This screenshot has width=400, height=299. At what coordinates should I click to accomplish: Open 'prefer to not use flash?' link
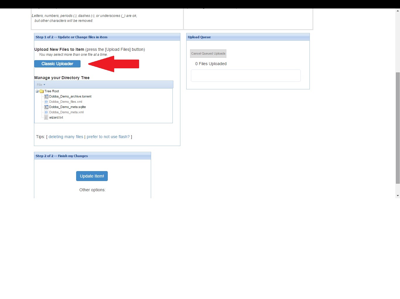(108, 137)
